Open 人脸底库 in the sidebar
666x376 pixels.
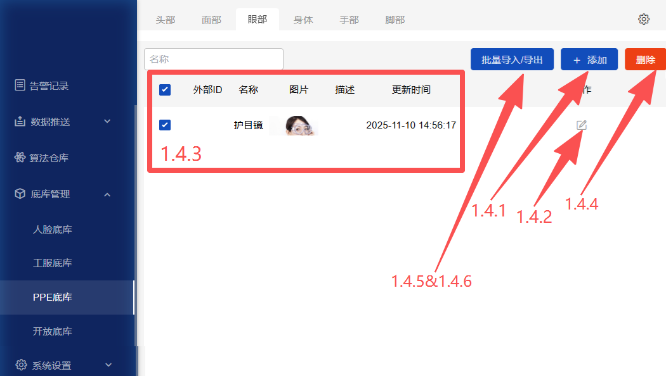[53, 229]
